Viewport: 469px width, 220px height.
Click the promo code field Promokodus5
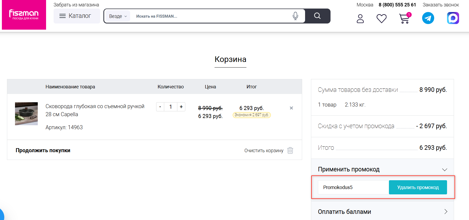(x=353, y=187)
